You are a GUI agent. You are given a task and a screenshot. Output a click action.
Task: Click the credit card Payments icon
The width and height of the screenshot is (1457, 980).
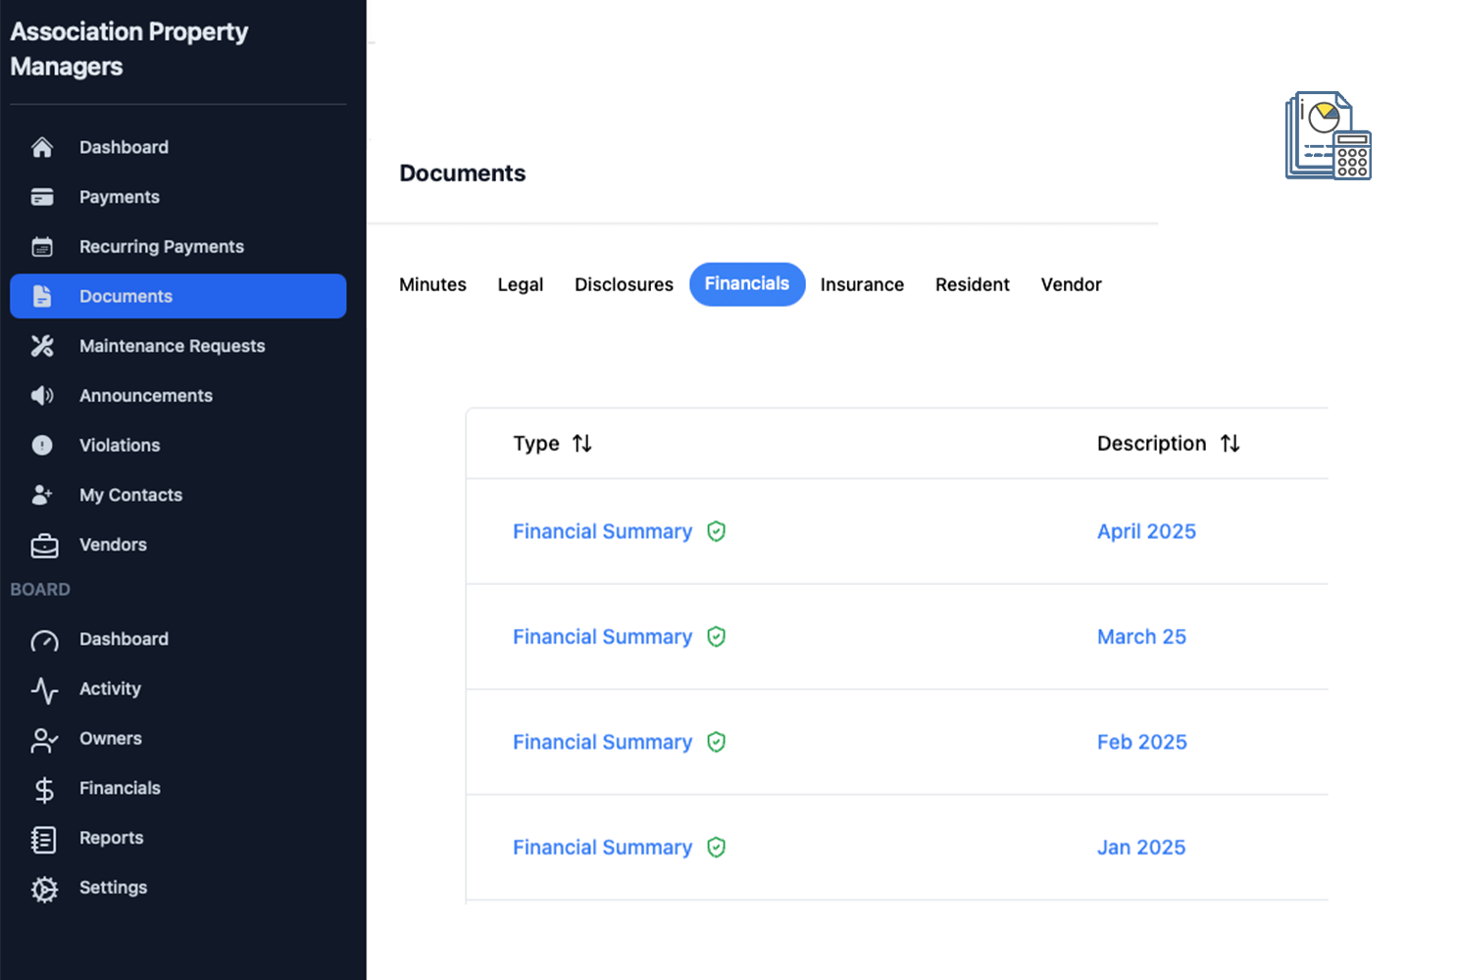point(42,197)
